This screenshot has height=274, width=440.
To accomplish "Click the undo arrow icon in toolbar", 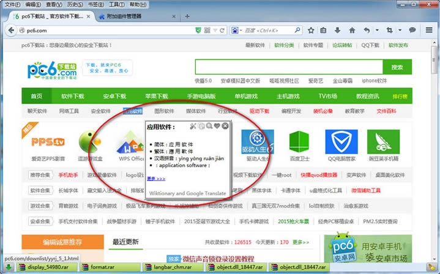I will [x=367, y=30].
